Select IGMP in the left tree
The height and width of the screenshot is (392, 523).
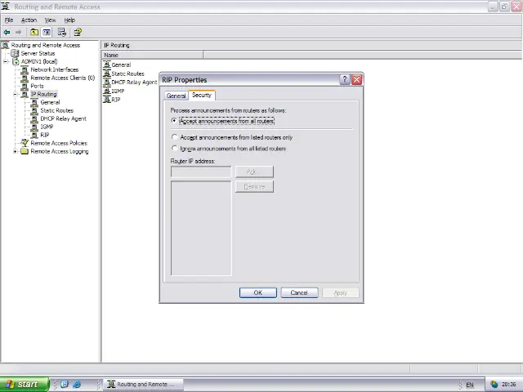(47, 127)
